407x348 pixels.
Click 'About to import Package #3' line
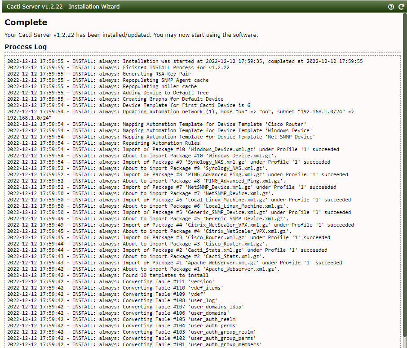[137, 244]
